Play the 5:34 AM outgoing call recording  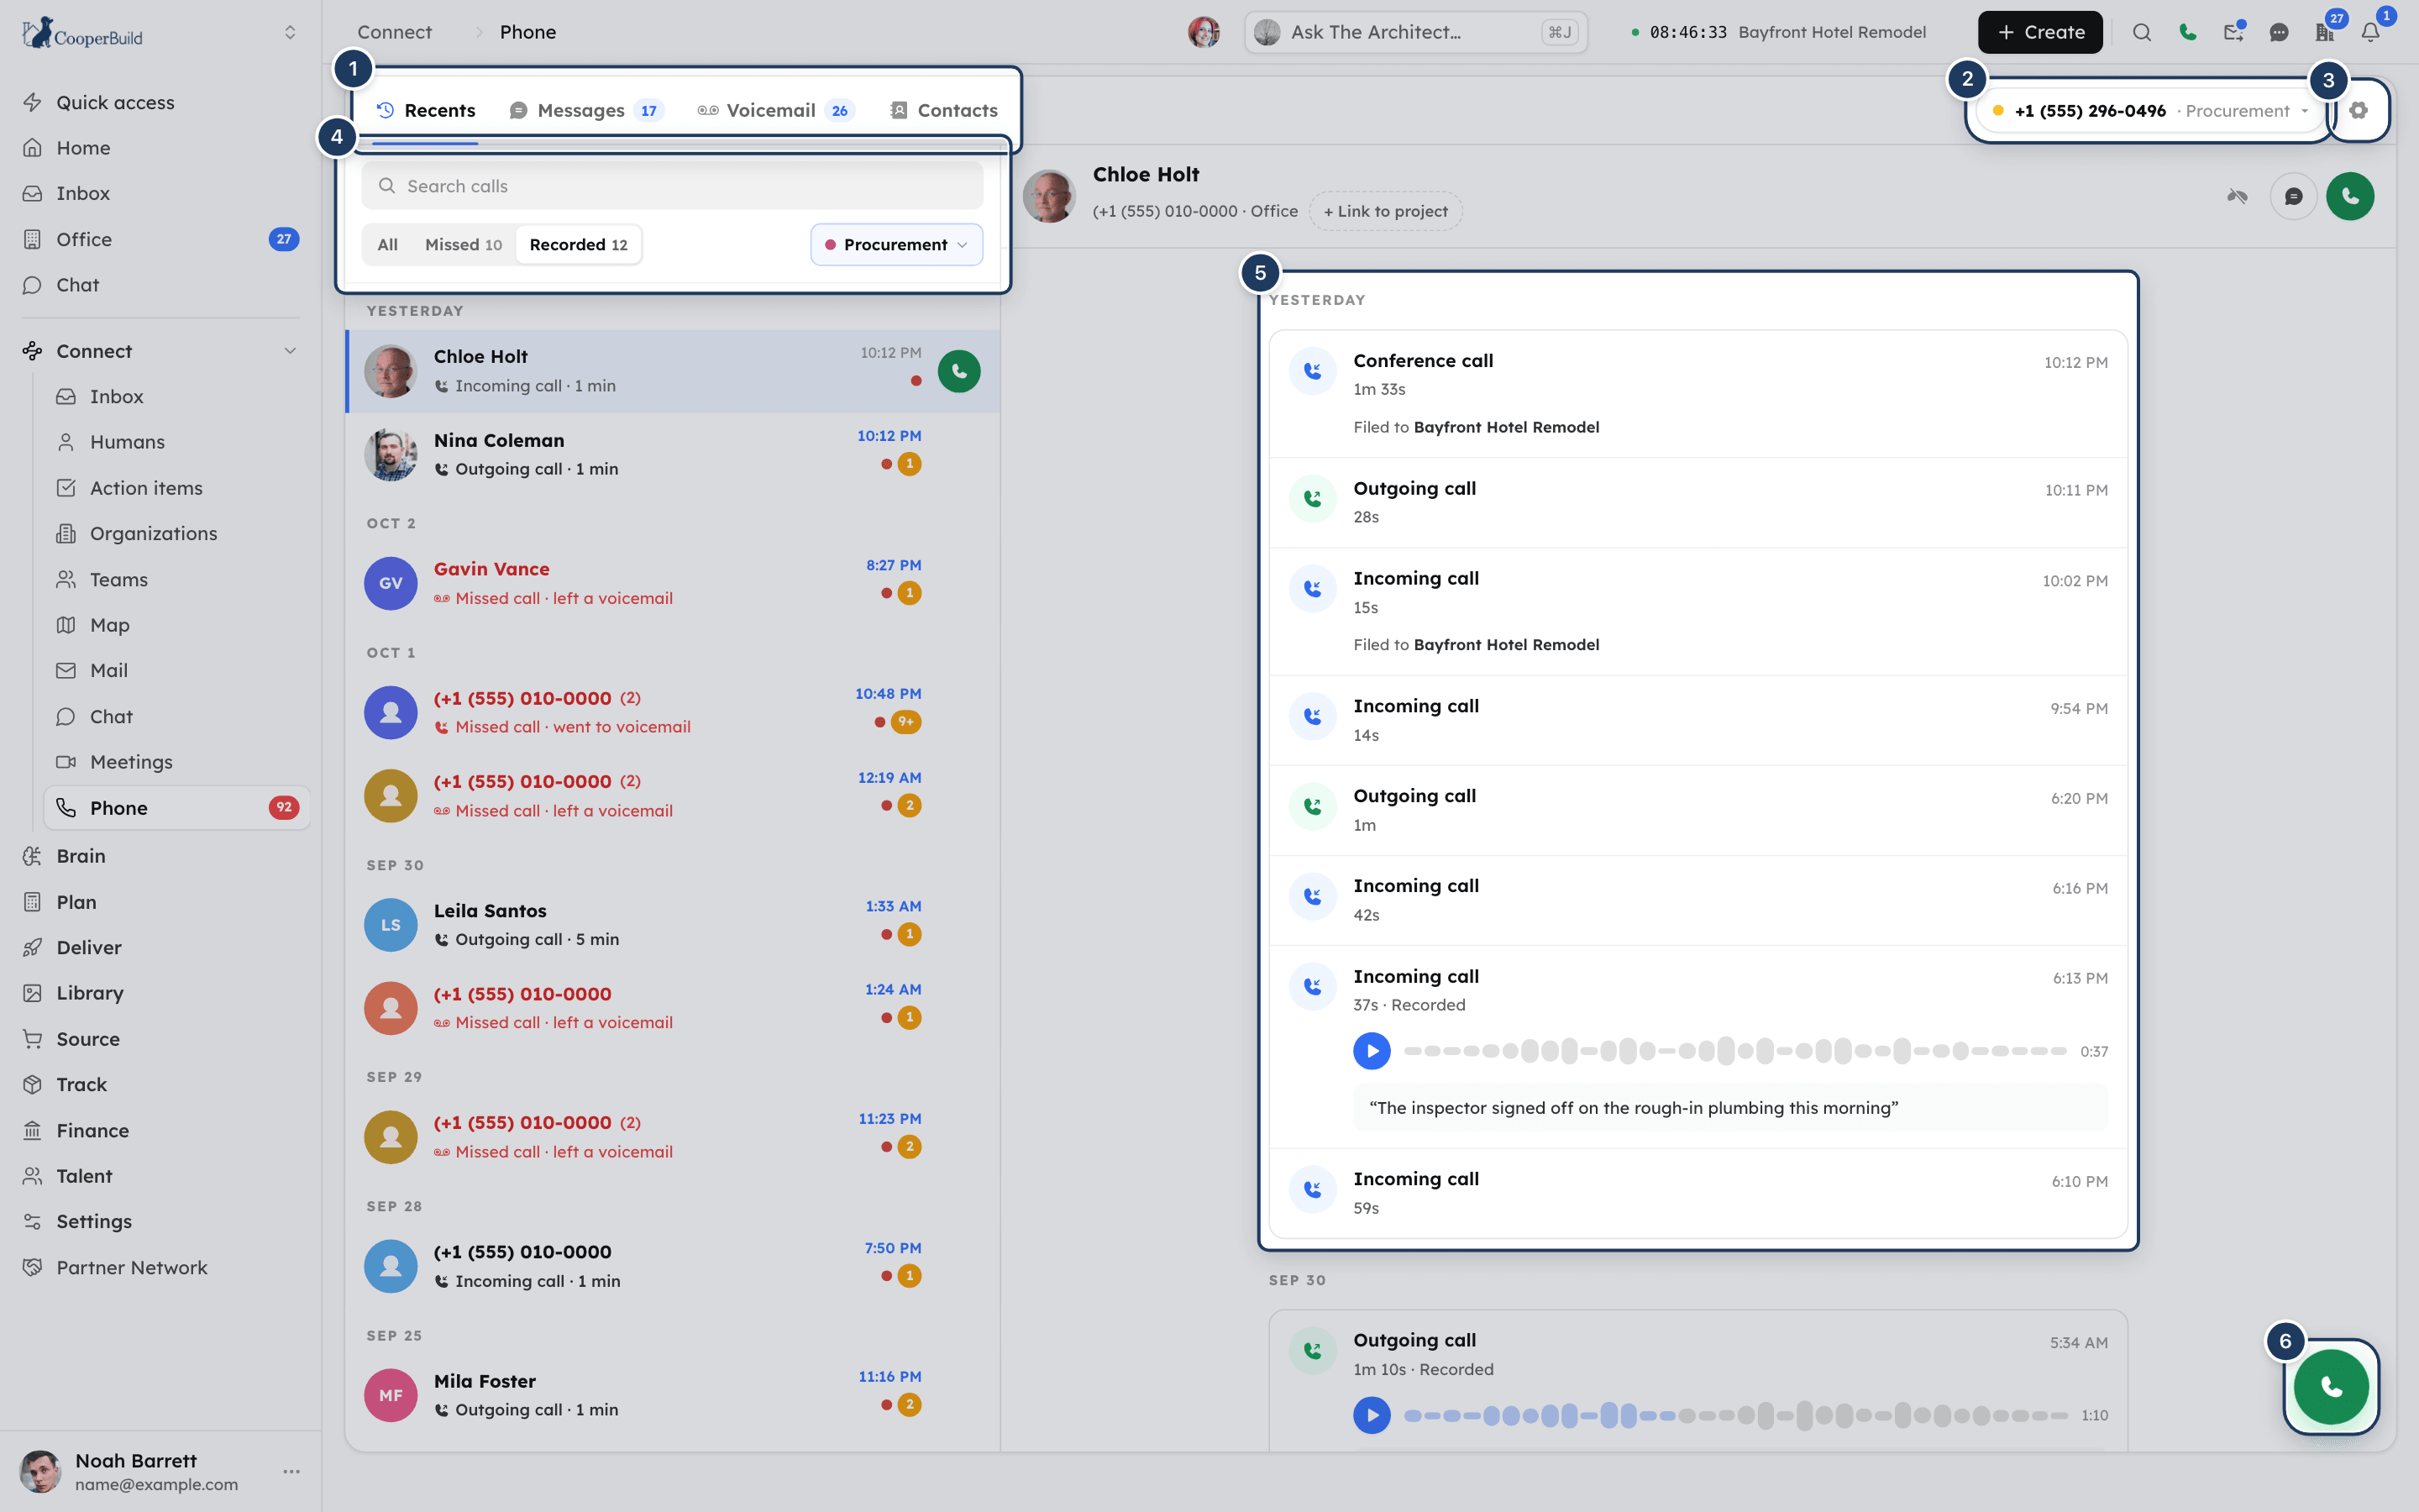[x=1372, y=1415]
